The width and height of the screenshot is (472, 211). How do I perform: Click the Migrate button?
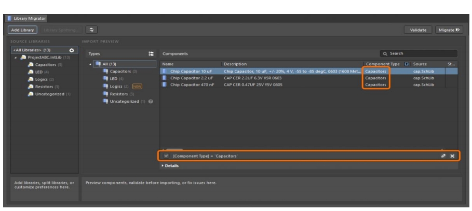[449, 30]
